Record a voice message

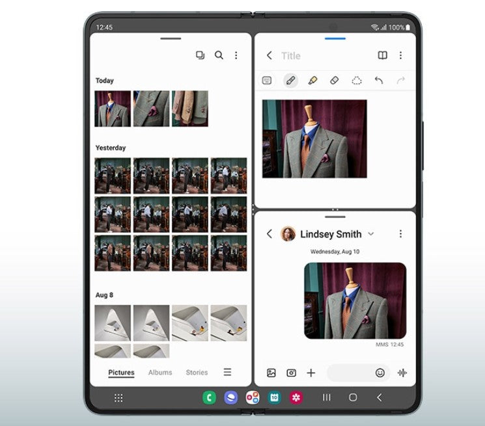pos(402,373)
